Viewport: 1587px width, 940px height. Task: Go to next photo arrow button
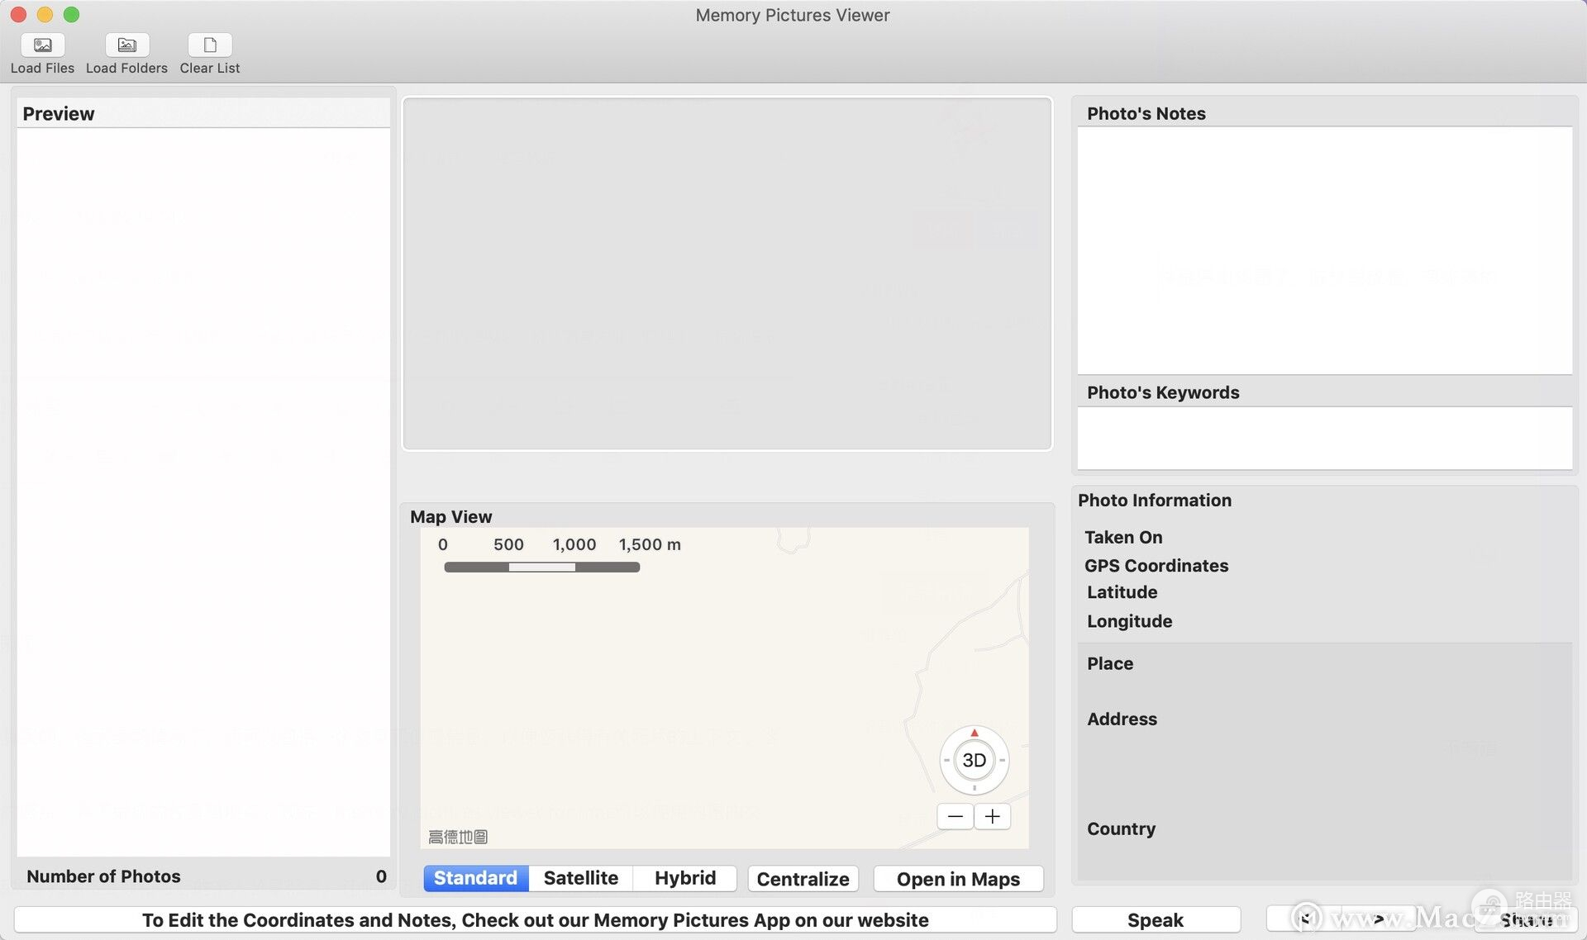(1378, 919)
